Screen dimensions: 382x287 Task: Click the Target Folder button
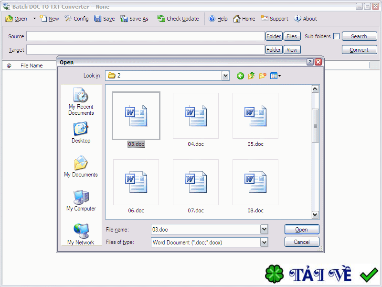click(x=274, y=50)
